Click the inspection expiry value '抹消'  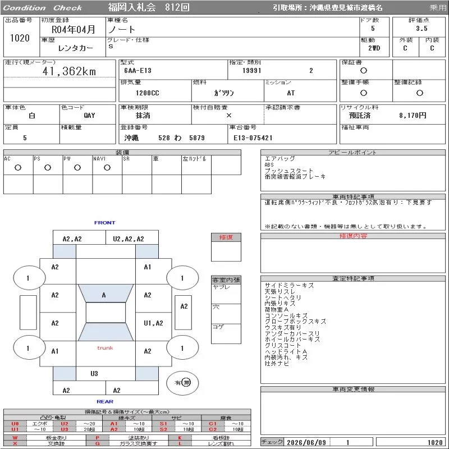coord(143,116)
